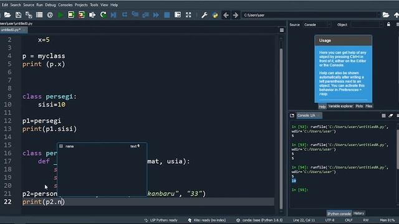Click the 'class persegi:' code line
This screenshot has height=224, width=399.
(49, 96)
